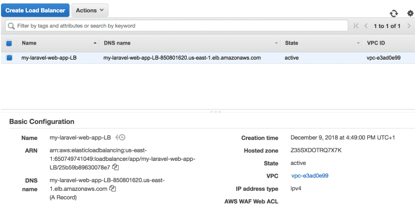The width and height of the screenshot is (415, 207).
Task: Click the active State value in details
Action: point(298,163)
